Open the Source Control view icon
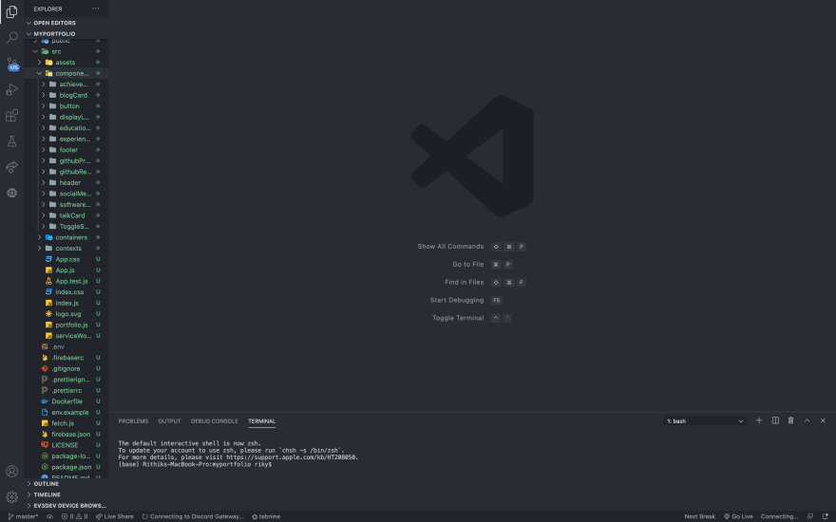This screenshot has height=522, width=836. pos(11,64)
